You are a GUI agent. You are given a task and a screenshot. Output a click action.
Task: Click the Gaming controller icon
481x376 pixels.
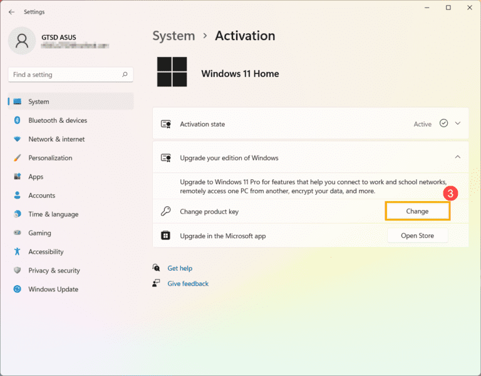point(18,232)
